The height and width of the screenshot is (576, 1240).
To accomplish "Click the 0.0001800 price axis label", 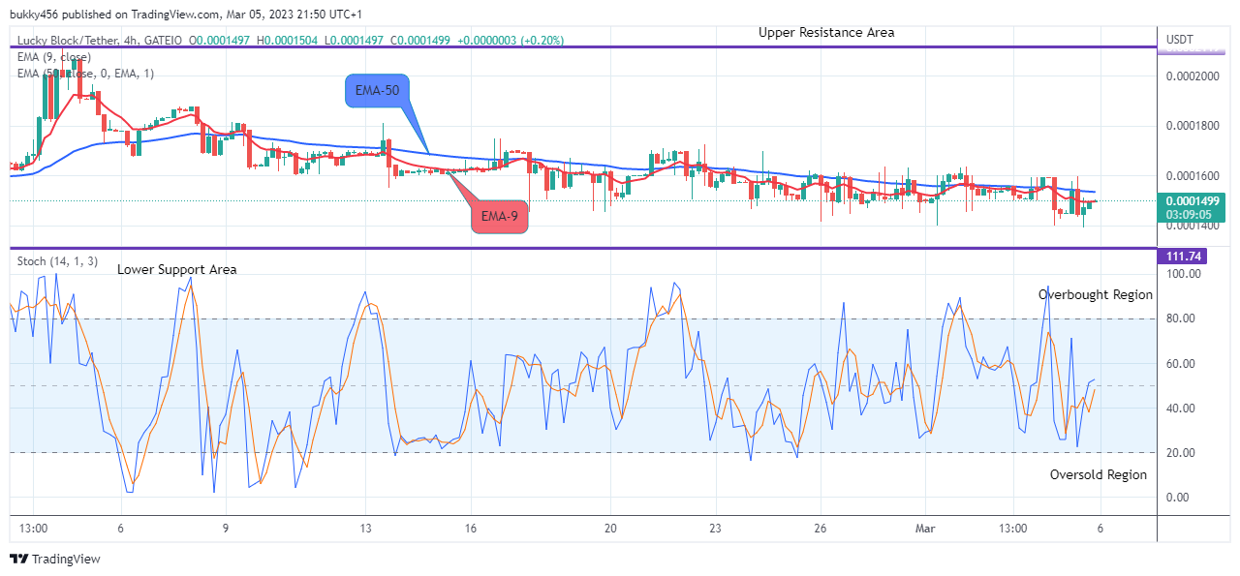I will (x=1193, y=125).
